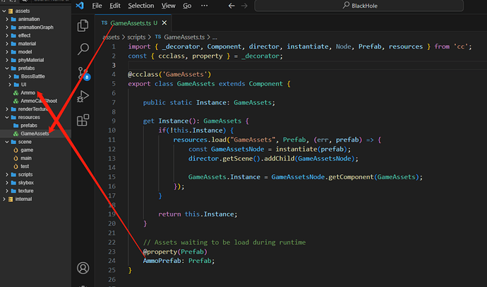Open the Explorer view in activity bar

83,26
